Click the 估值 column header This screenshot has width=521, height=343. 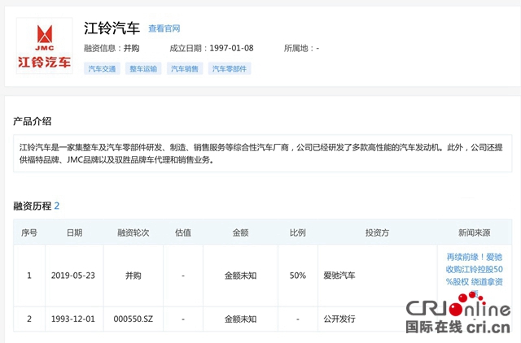point(183,233)
